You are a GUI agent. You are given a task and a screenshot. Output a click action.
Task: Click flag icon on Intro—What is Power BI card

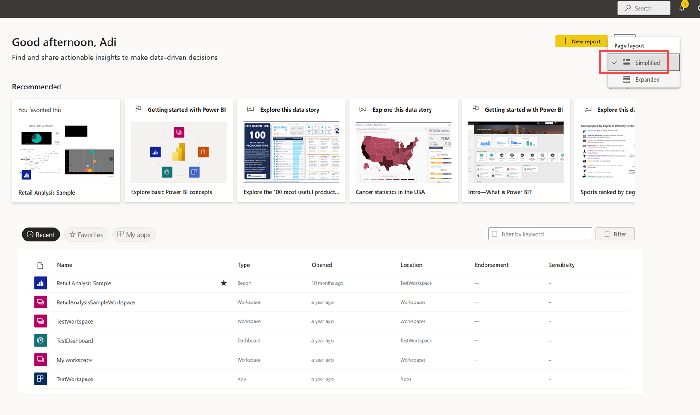click(475, 109)
